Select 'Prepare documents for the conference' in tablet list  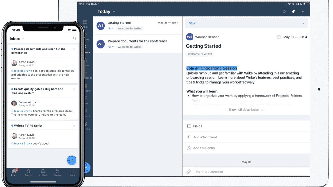coord(138,44)
